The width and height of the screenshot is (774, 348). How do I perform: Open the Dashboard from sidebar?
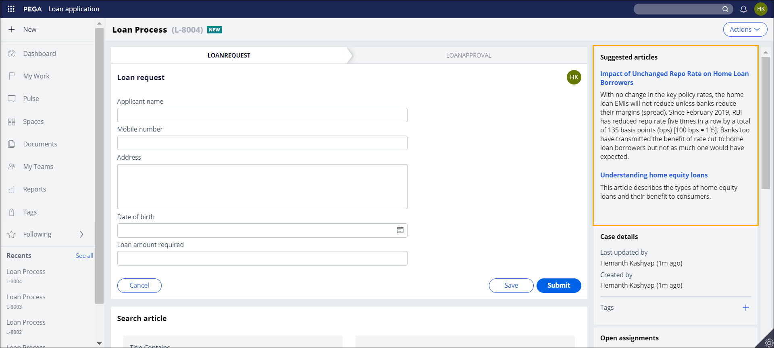[x=40, y=54]
